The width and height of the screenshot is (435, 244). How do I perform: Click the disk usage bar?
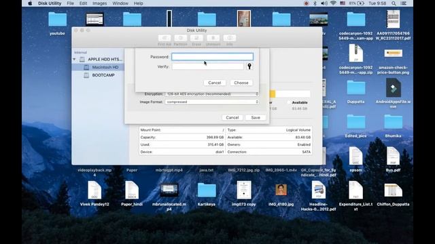tap(290, 94)
